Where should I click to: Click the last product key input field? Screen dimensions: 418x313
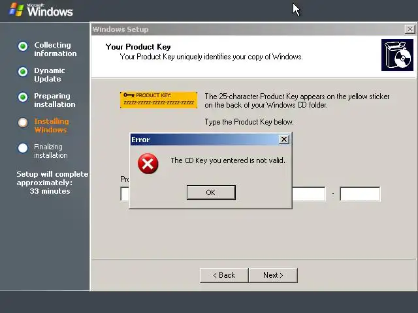coord(360,194)
